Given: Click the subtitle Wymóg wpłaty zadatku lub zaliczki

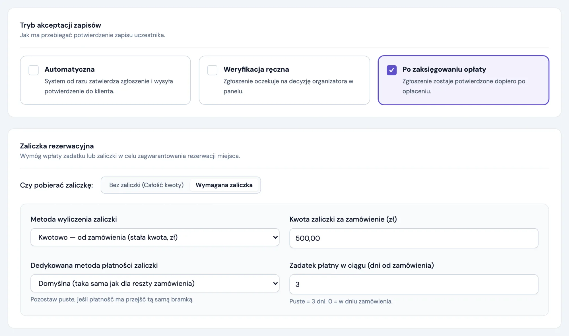Looking at the screenshot, I should (130, 156).
